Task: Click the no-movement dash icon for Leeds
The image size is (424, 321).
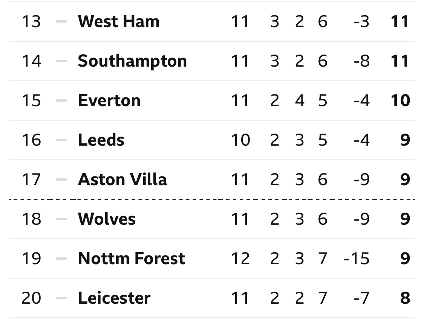Action: point(61,140)
